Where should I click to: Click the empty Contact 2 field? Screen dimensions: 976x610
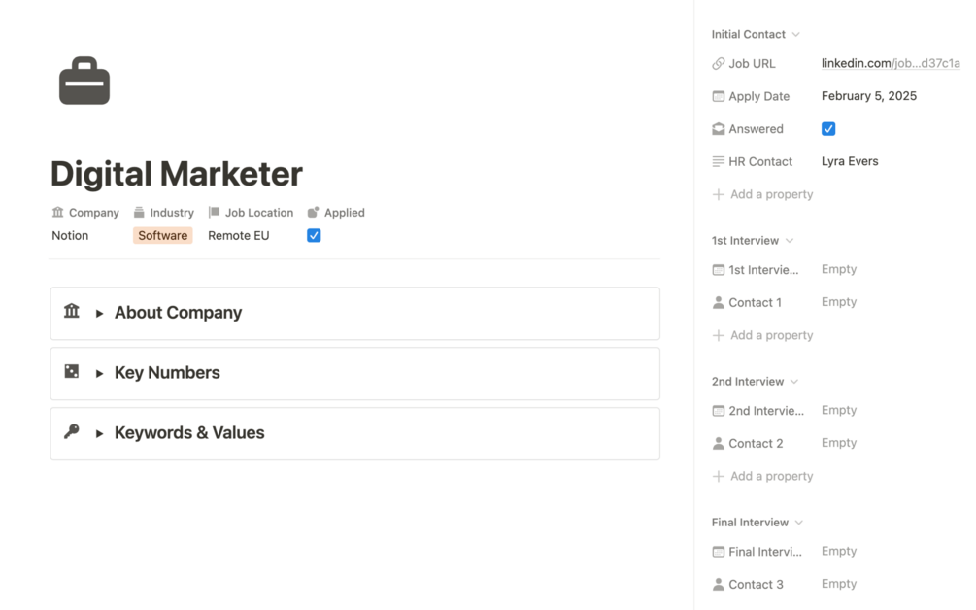pos(839,443)
